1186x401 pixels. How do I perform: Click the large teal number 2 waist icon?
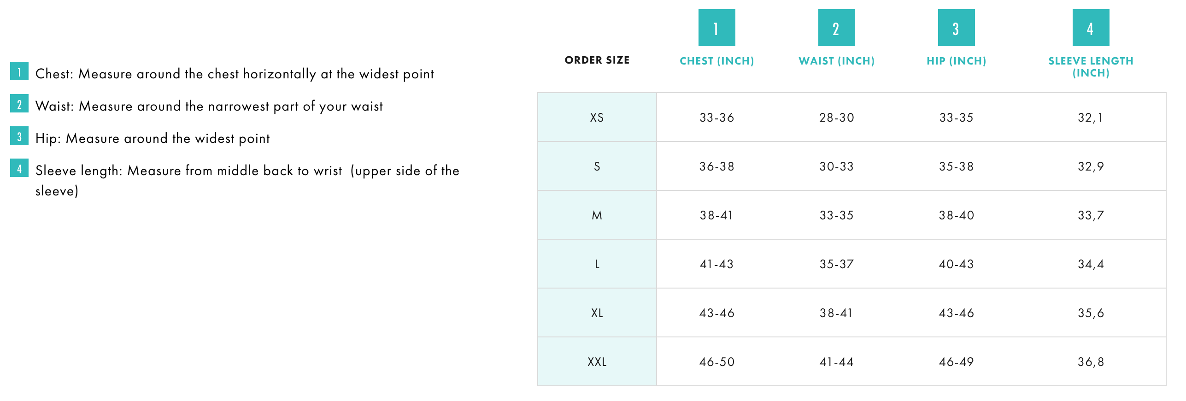tap(836, 28)
